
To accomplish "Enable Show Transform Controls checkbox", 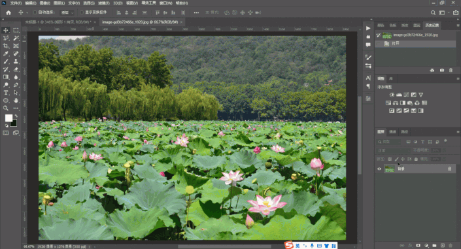I will pyautogui.click(x=82, y=12).
